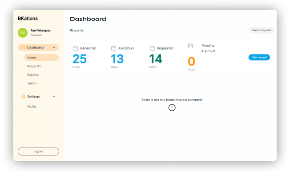Viewport: 290px width, 171px height.
Task: Click 'There is not any future request accepted!' message
Action: click(x=172, y=100)
